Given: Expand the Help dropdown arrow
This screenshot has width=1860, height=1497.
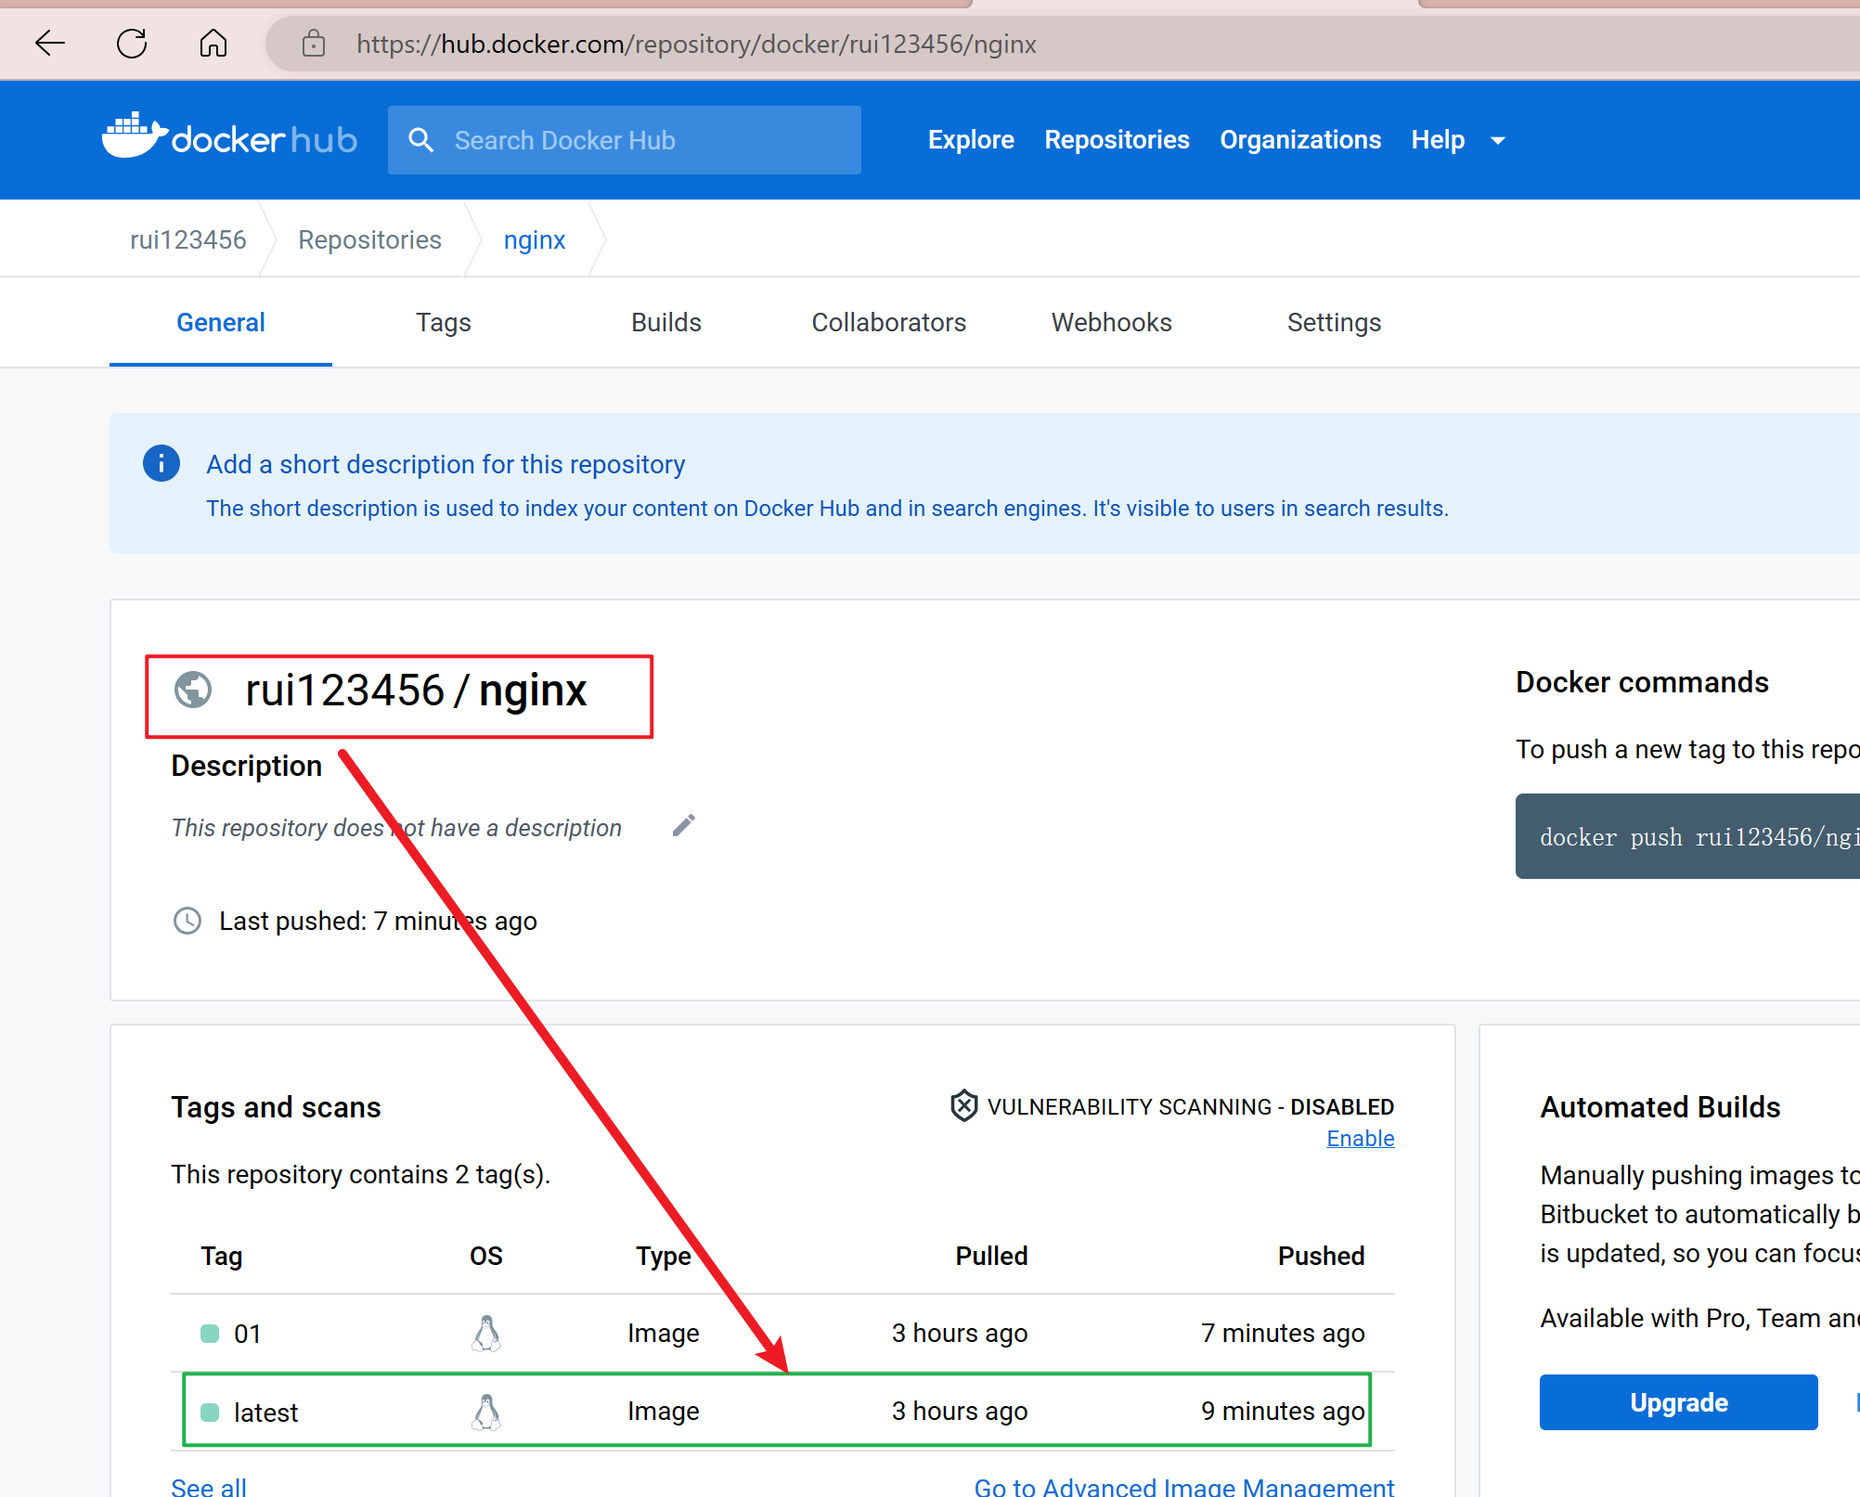Looking at the screenshot, I should (x=1497, y=140).
